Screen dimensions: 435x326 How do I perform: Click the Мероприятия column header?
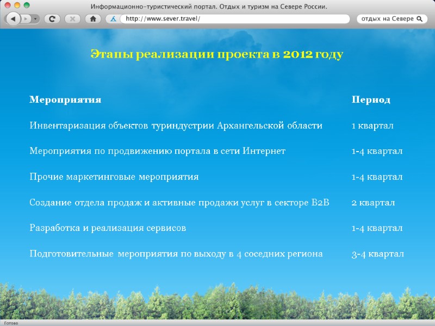coord(65,99)
